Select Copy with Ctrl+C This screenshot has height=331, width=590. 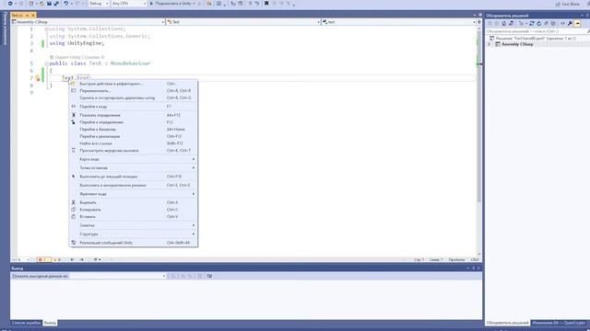point(133,210)
